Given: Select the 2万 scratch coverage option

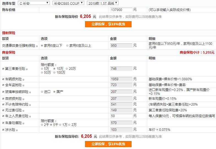Looking at the screenshot, I should (x=69, y=125).
